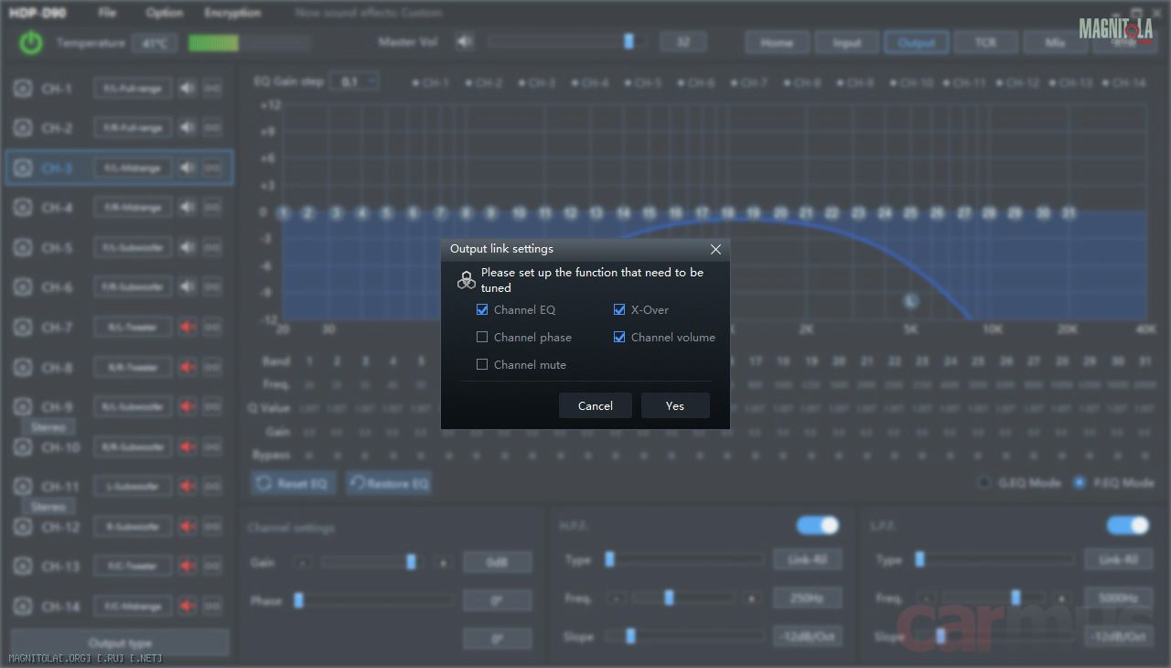Image resolution: width=1171 pixels, height=668 pixels.
Task: Click the Master Vol value field
Action: point(682,42)
